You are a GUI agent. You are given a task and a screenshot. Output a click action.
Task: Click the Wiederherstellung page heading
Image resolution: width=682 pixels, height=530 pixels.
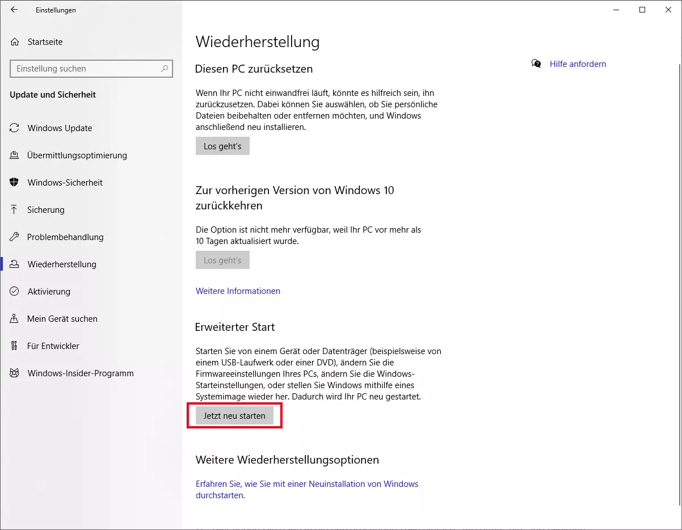tap(258, 42)
